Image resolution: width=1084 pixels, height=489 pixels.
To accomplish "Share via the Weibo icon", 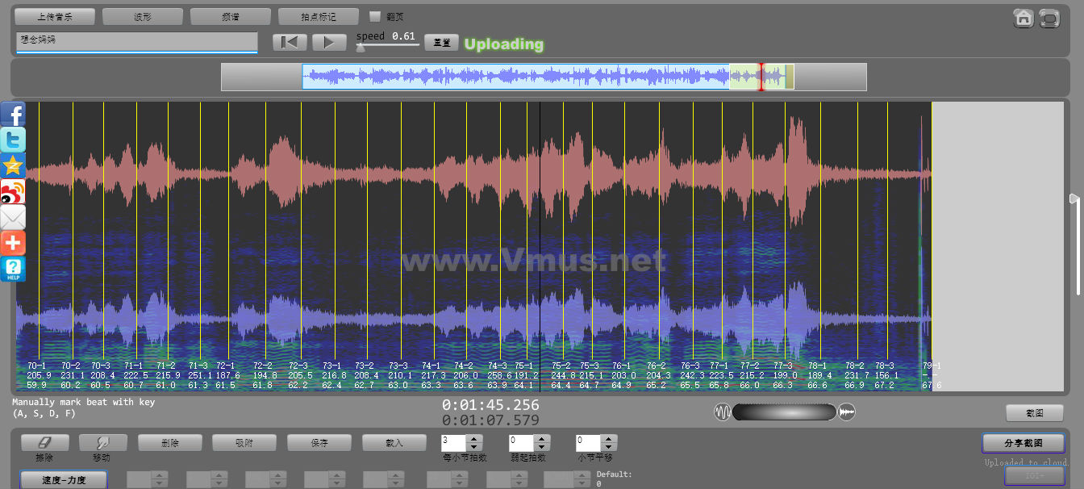I will [x=13, y=191].
